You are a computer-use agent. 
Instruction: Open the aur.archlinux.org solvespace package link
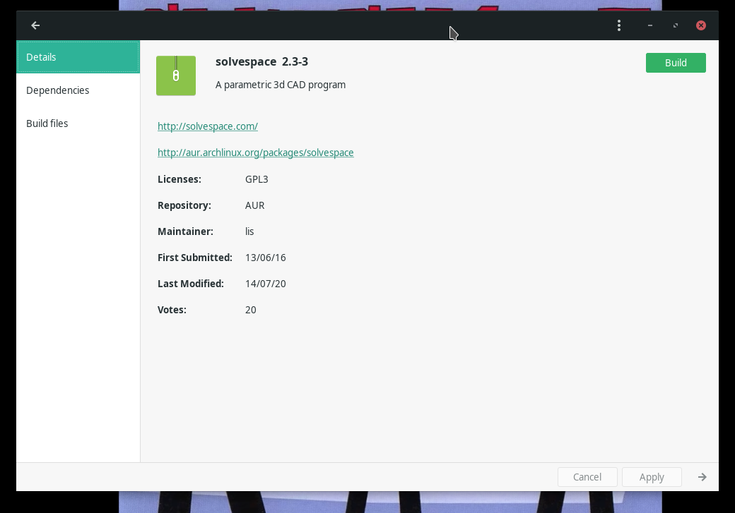pyautogui.click(x=255, y=152)
